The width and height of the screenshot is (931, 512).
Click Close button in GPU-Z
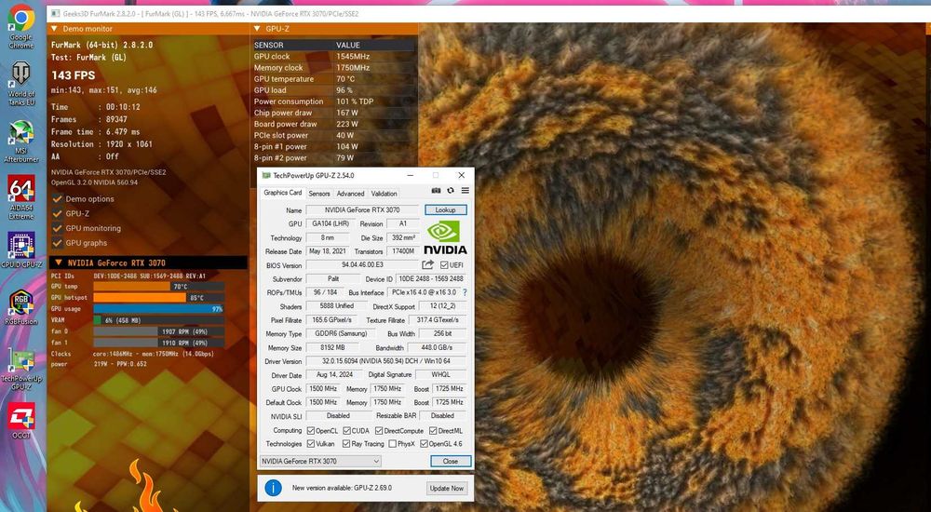[x=450, y=461]
